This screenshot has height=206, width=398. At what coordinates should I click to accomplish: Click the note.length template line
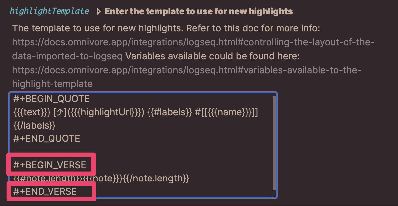101,179
